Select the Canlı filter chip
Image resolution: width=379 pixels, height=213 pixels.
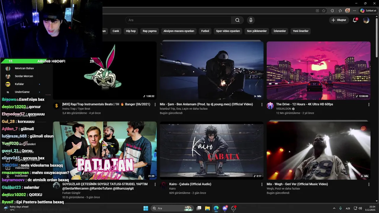(116, 31)
